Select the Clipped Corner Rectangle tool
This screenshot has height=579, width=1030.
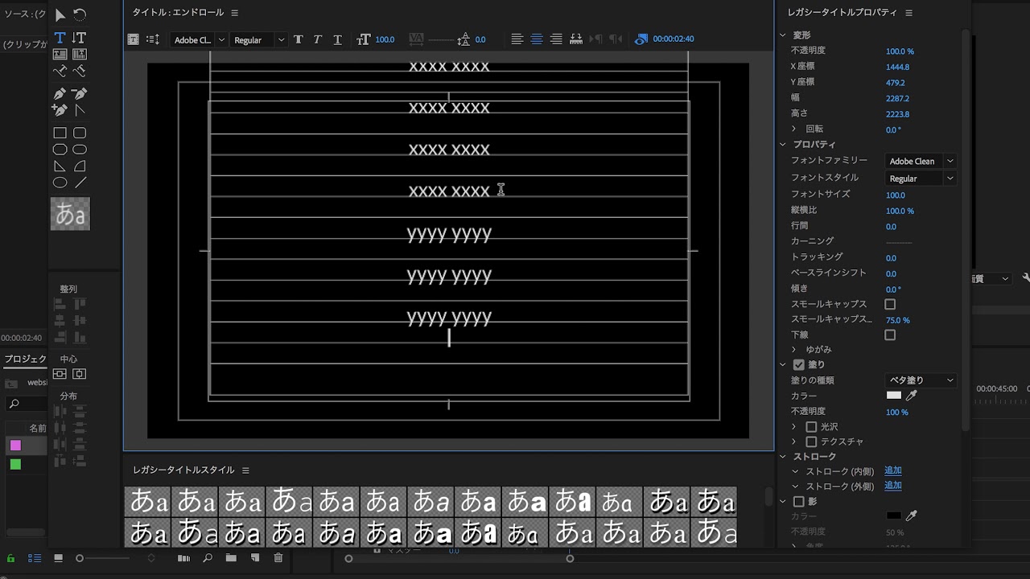[x=60, y=150]
